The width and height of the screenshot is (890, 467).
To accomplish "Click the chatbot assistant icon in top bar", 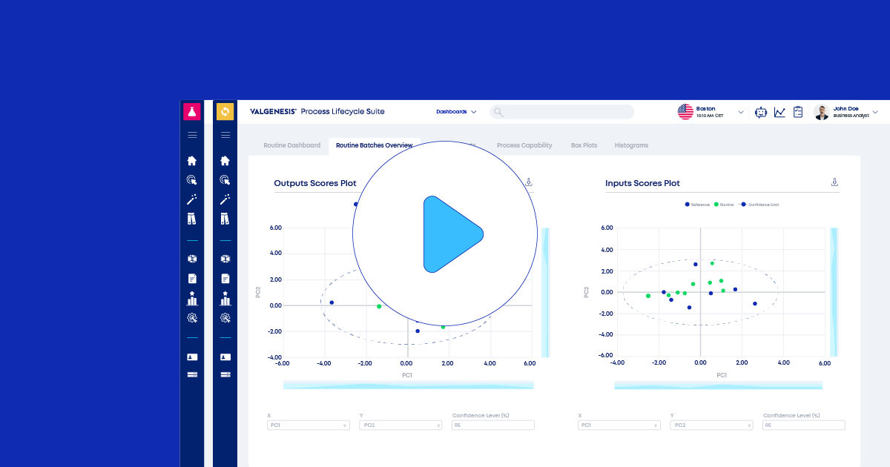I will tap(760, 112).
